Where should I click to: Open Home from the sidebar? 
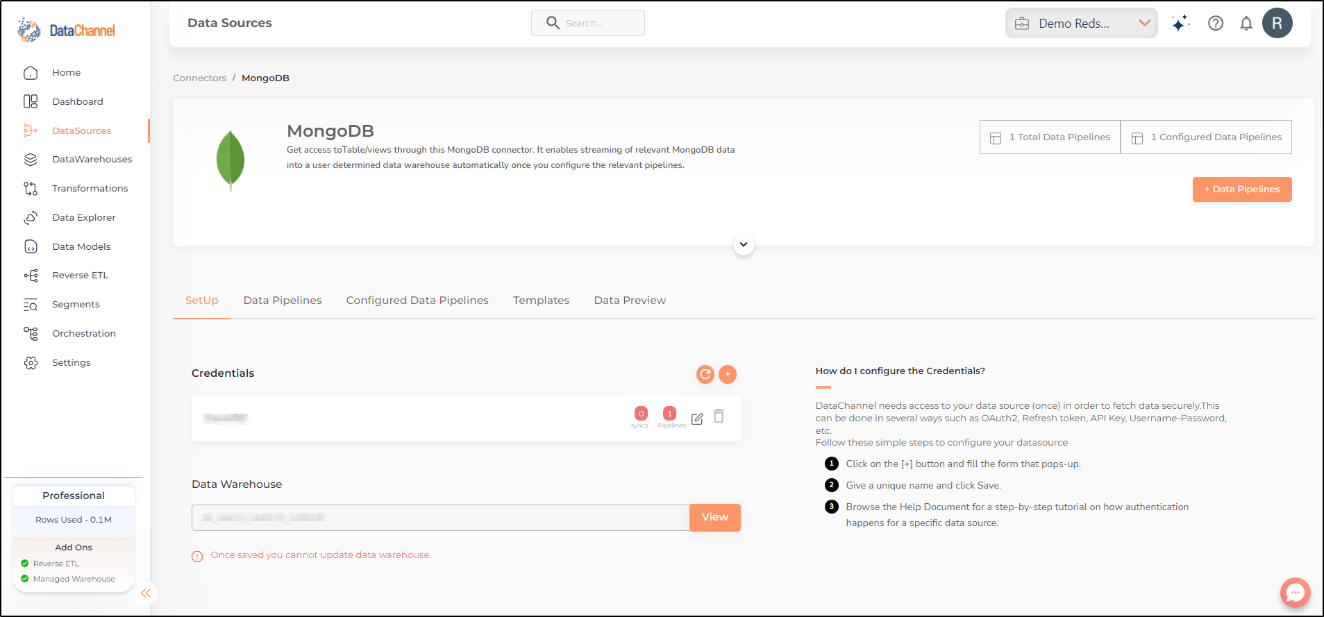pyautogui.click(x=67, y=72)
